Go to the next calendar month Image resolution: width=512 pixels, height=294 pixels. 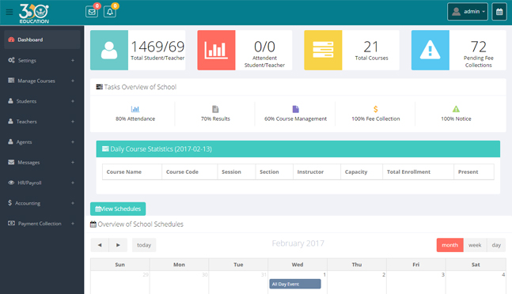point(118,245)
